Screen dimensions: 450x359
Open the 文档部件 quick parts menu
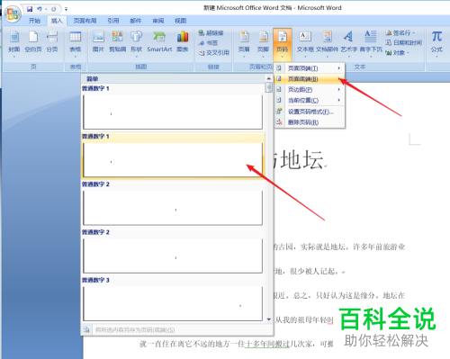coord(327,43)
